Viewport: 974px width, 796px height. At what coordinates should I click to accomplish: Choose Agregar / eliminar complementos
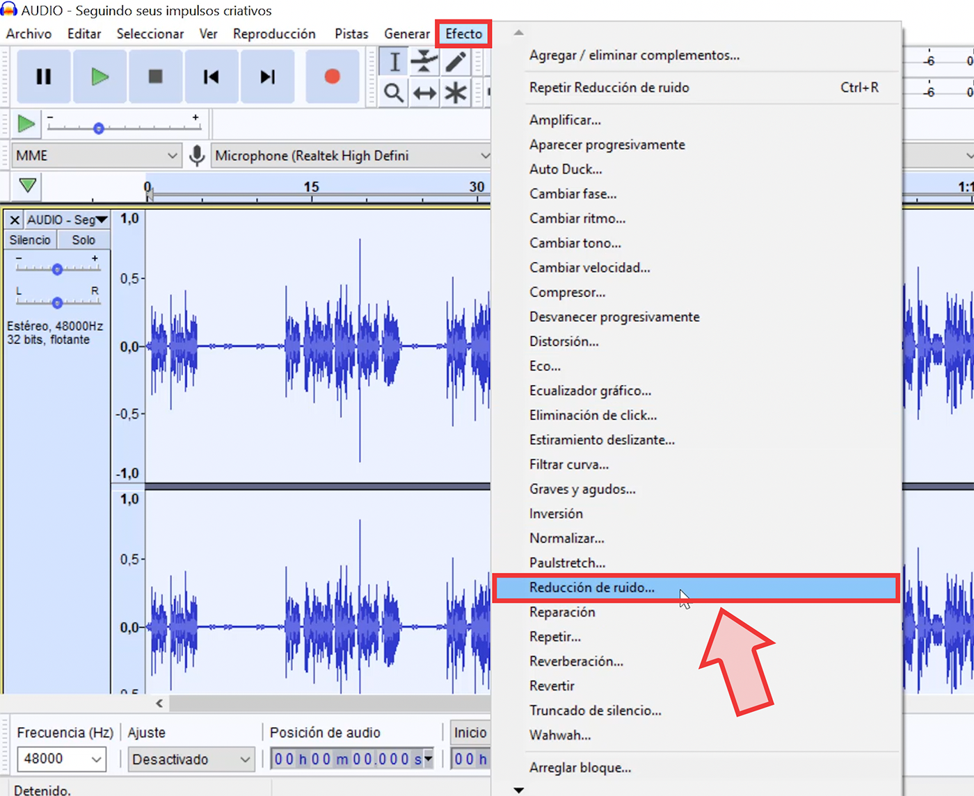point(696,55)
